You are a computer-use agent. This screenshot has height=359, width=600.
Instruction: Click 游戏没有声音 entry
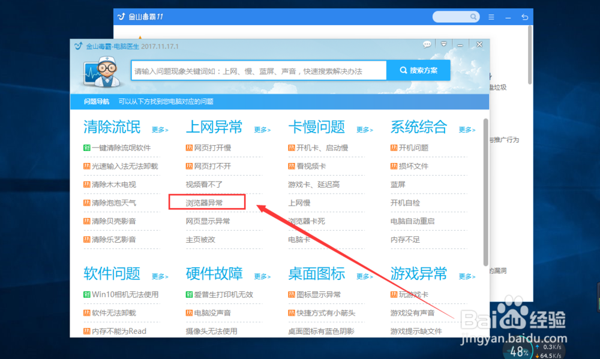[413, 313]
